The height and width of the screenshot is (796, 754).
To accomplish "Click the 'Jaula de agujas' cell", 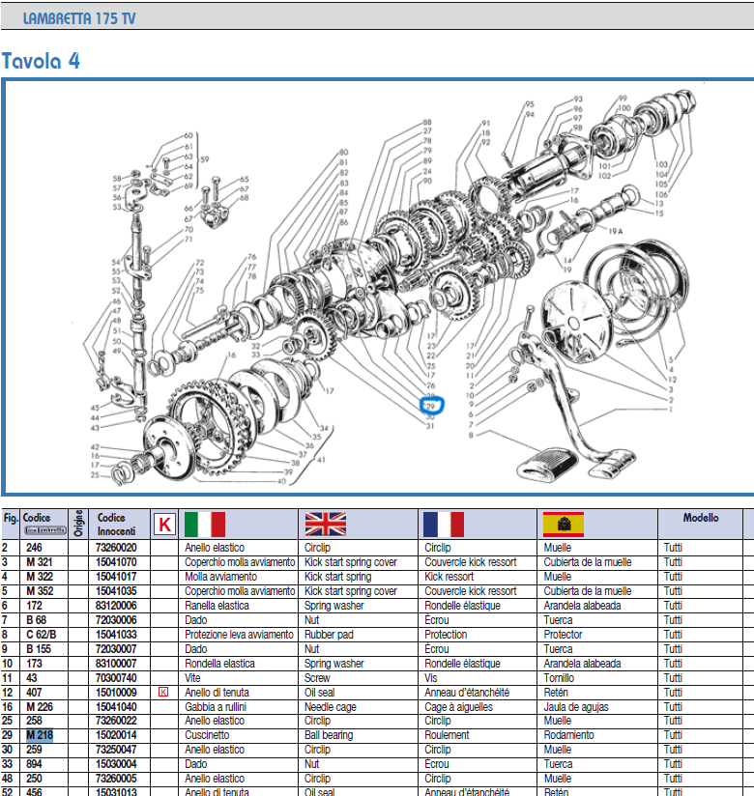I will (x=576, y=707).
